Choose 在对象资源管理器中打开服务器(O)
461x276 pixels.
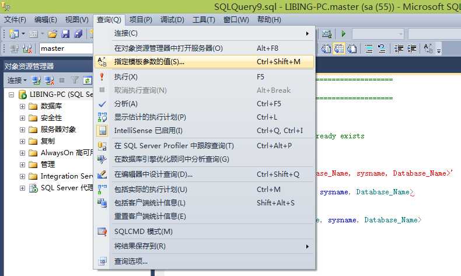(204, 48)
